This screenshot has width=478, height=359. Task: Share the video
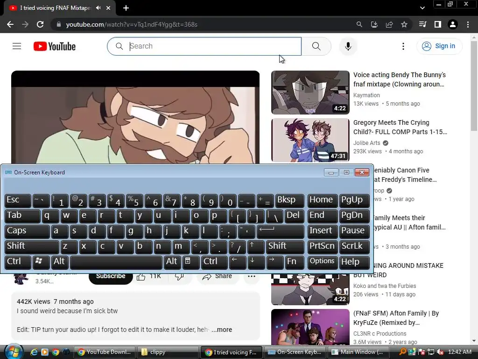(x=217, y=277)
